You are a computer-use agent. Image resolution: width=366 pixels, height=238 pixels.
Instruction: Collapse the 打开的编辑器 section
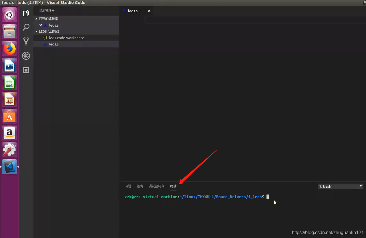76,19
